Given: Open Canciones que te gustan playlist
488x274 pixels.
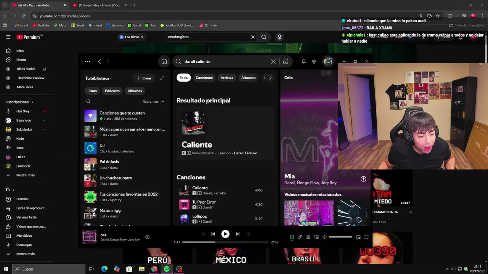Looking at the screenshot, I should pyautogui.click(x=125, y=116).
